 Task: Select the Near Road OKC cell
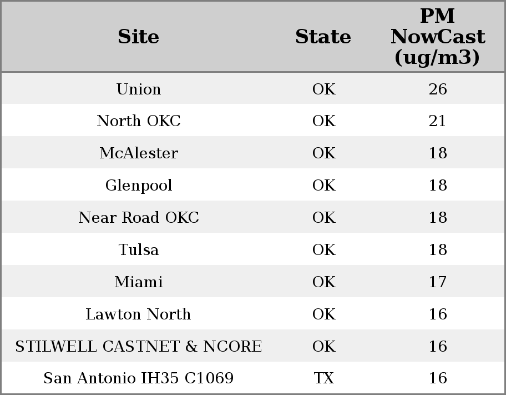pos(139,218)
